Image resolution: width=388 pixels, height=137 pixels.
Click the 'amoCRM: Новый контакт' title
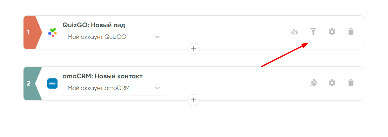point(102,76)
